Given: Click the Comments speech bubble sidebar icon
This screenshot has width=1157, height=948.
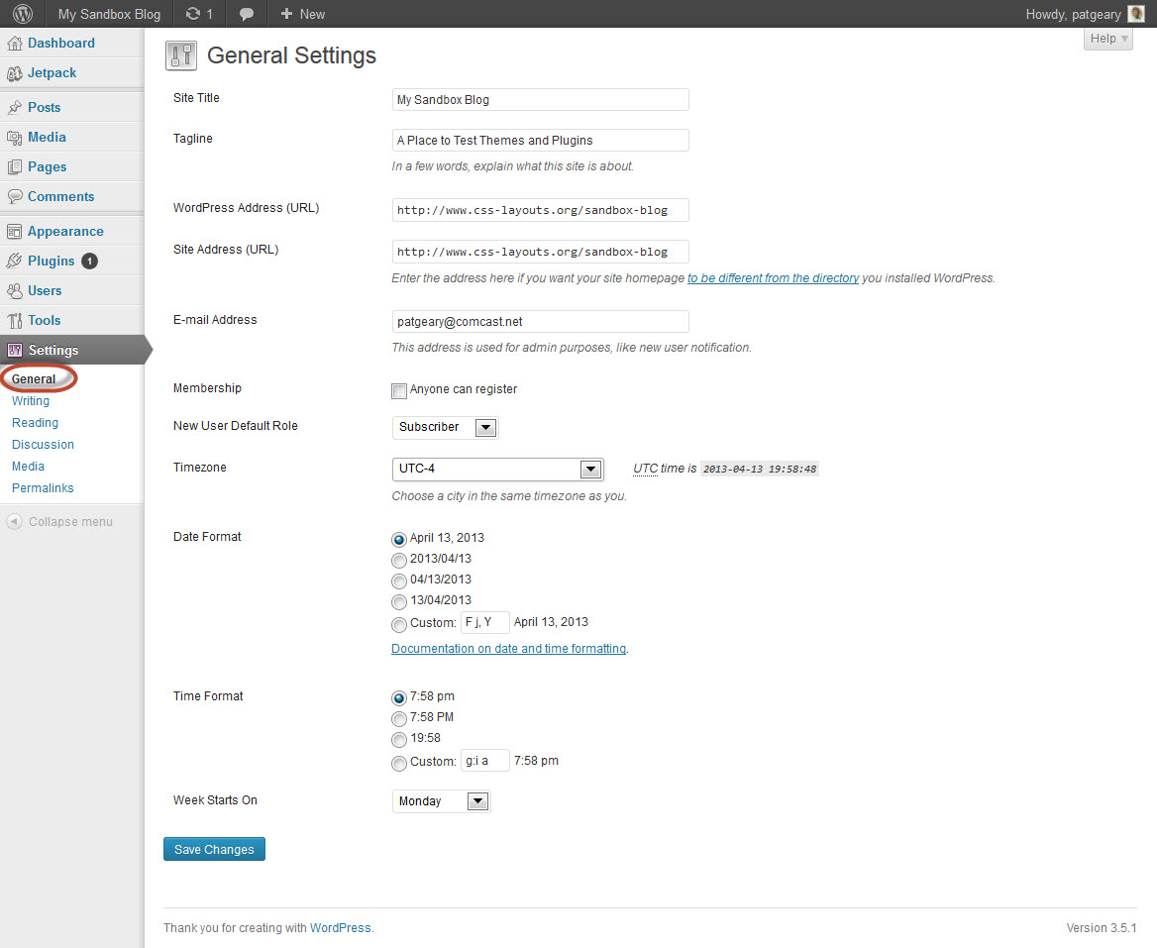Looking at the screenshot, I should 15,197.
